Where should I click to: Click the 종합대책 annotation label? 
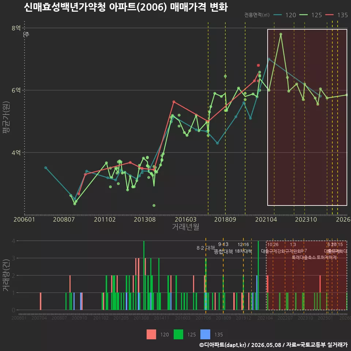[223, 252]
